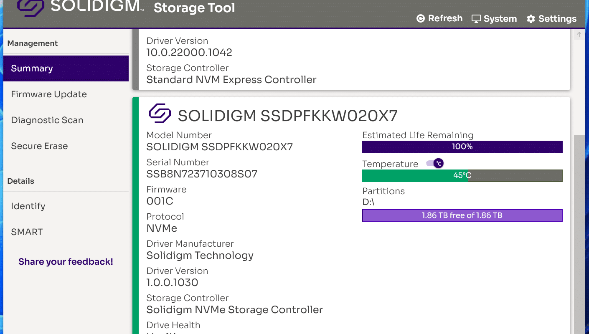Click the Refresh button label
This screenshot has height=334, width=589.
coord(445,18)
